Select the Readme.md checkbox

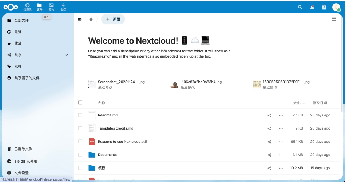pyautogui.click(x=80, y=115)
